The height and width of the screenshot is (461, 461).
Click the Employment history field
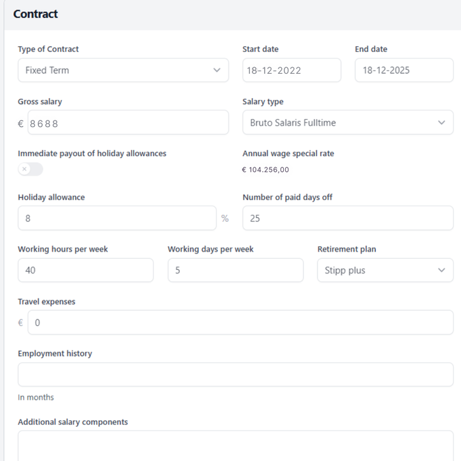(x=235, y=374)
